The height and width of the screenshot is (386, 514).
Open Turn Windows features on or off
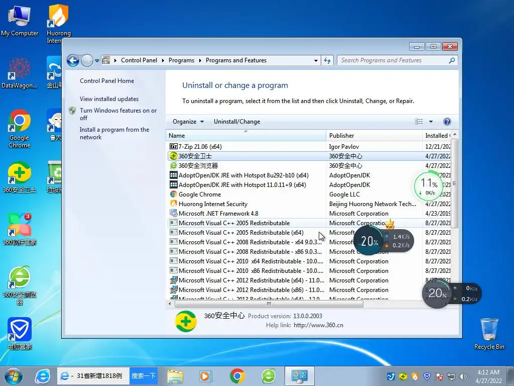[x=118, y=114]
